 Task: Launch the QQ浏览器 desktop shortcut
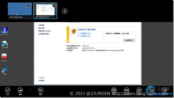point(5,45)
